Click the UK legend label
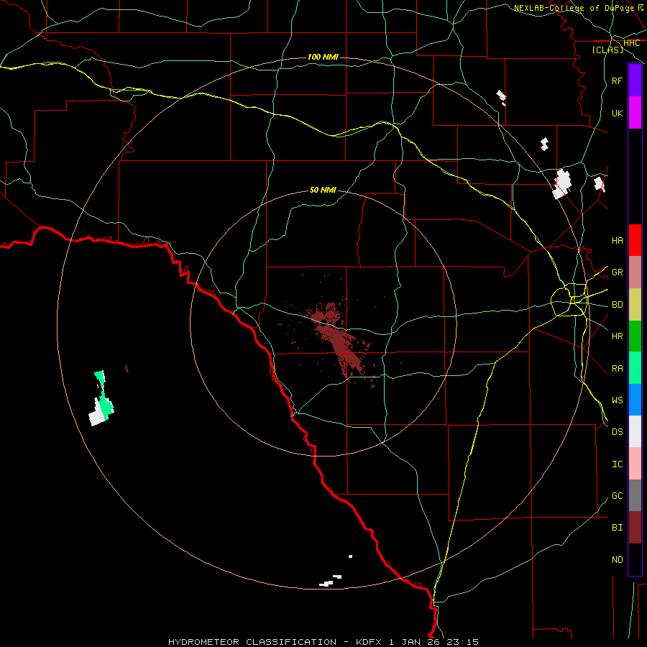The height and width of the screenshot is (647, 647). tap(617, 113)
